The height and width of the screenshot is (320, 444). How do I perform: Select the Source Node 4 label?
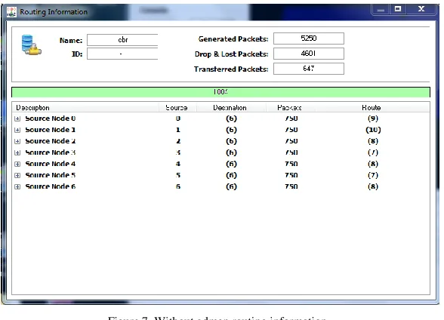[51, 164]
